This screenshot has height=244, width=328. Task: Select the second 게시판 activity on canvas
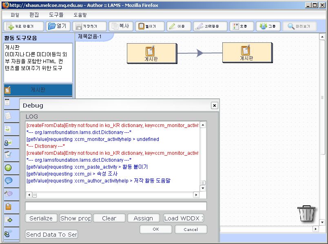click(x=247, y=53)
